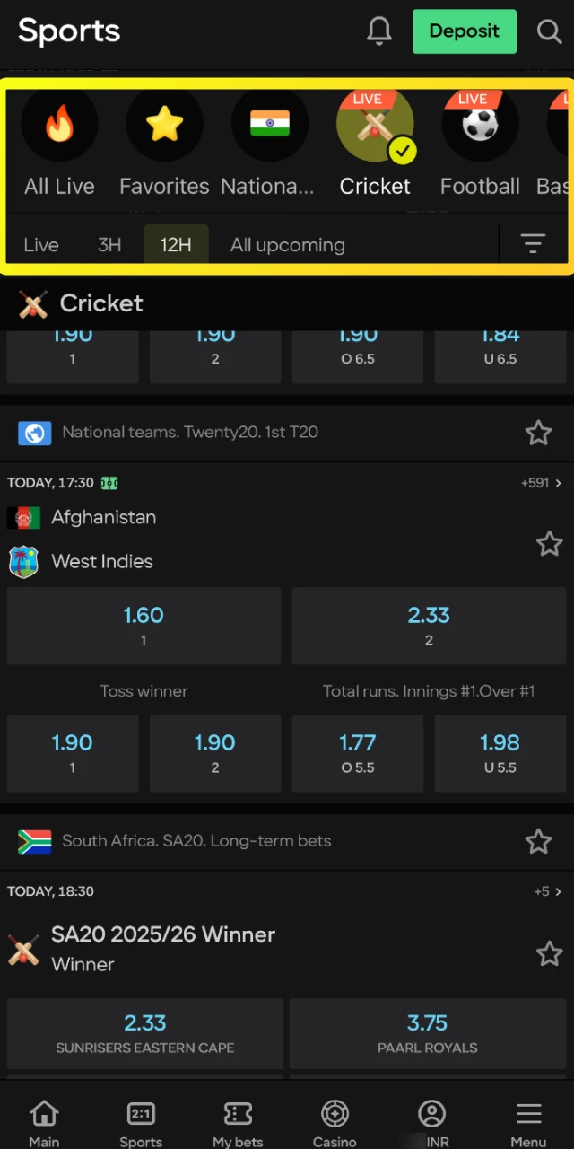Open search with the magnifier icon
574x1149 pixels.
coord(549,31)
